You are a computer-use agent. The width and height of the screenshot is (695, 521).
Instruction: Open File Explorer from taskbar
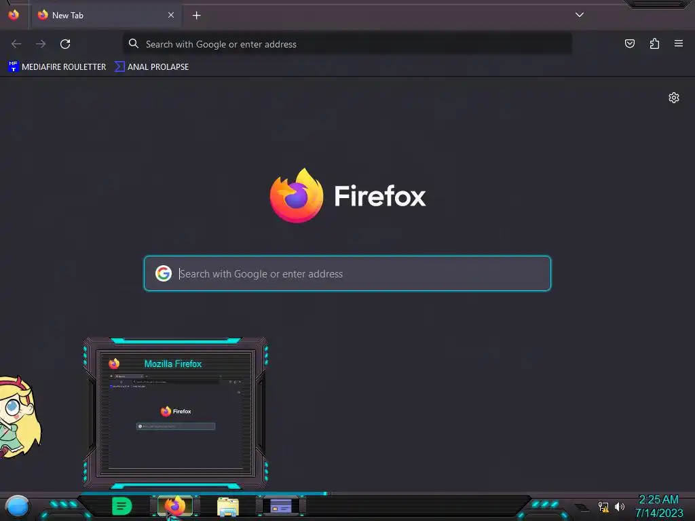coord(228,506)
